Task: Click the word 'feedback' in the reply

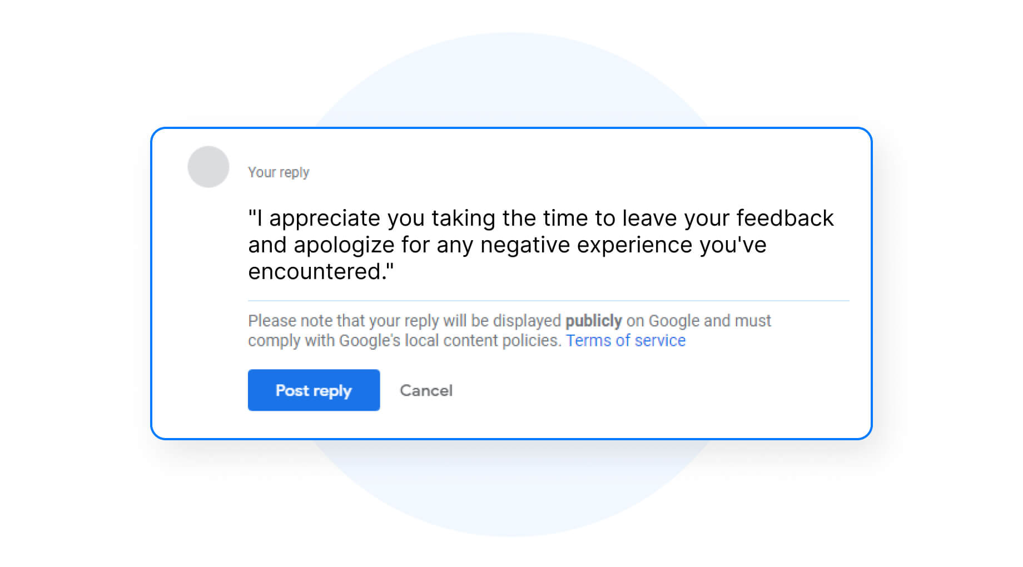Action: pos(785,218)
